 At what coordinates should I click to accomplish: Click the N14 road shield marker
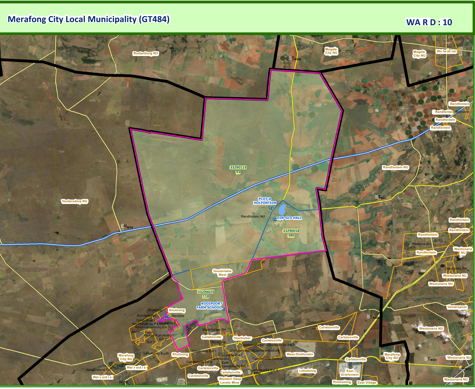(127, 226)
